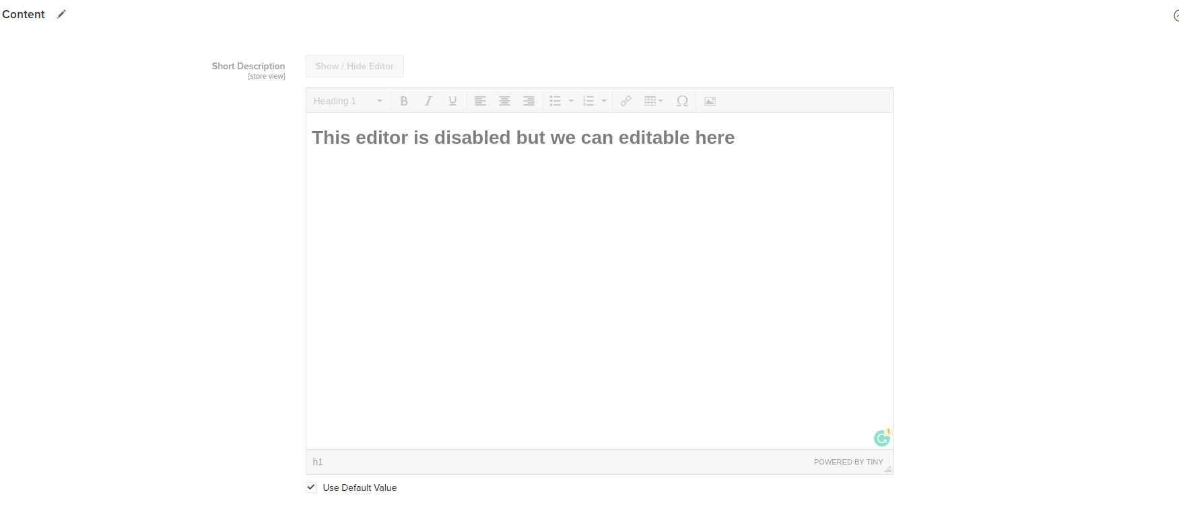Toggle bold formatting in the editor toolbar
Screen dimensions: 1179x511
(x=404, y=101)
